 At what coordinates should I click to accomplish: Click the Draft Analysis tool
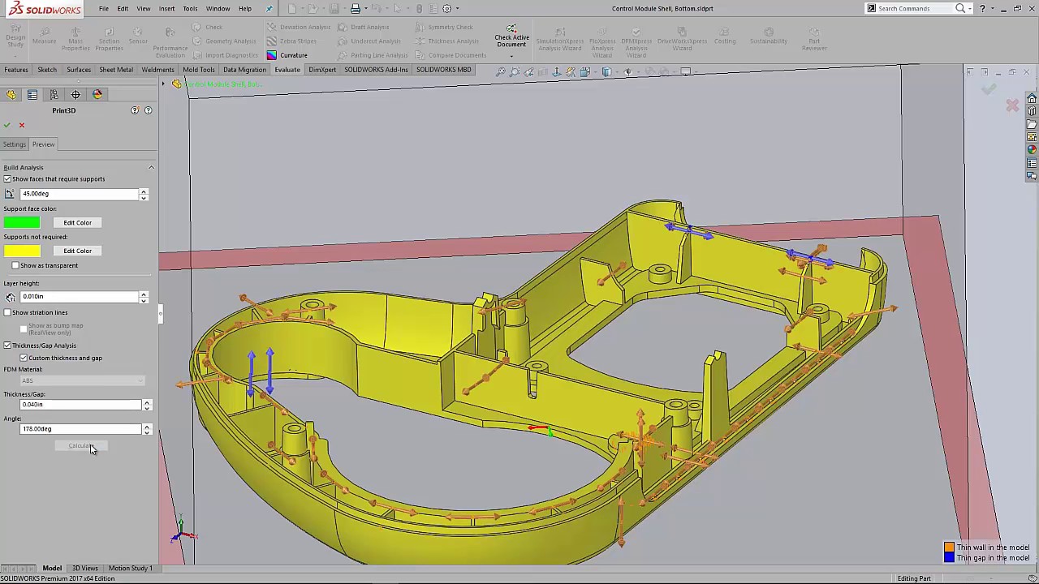point(363,27)
